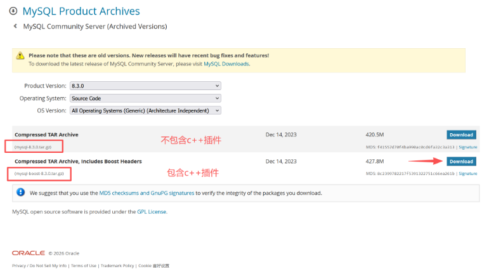Click the 'Please note that these are old versions' notice

click(x=149, y=55)
